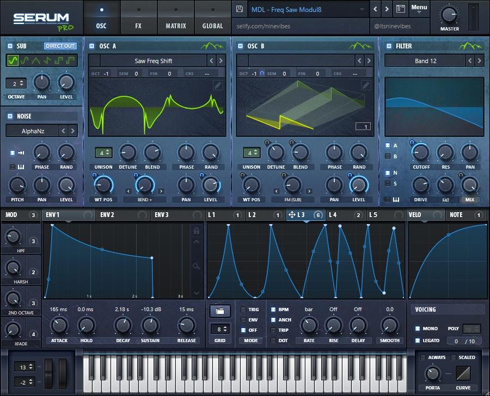Click the OSC A mountain logo icon
The image size is (490, 396).
[x=212, y=46]
